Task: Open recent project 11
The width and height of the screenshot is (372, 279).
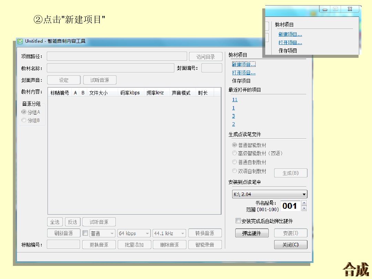Action: point(235,100)
